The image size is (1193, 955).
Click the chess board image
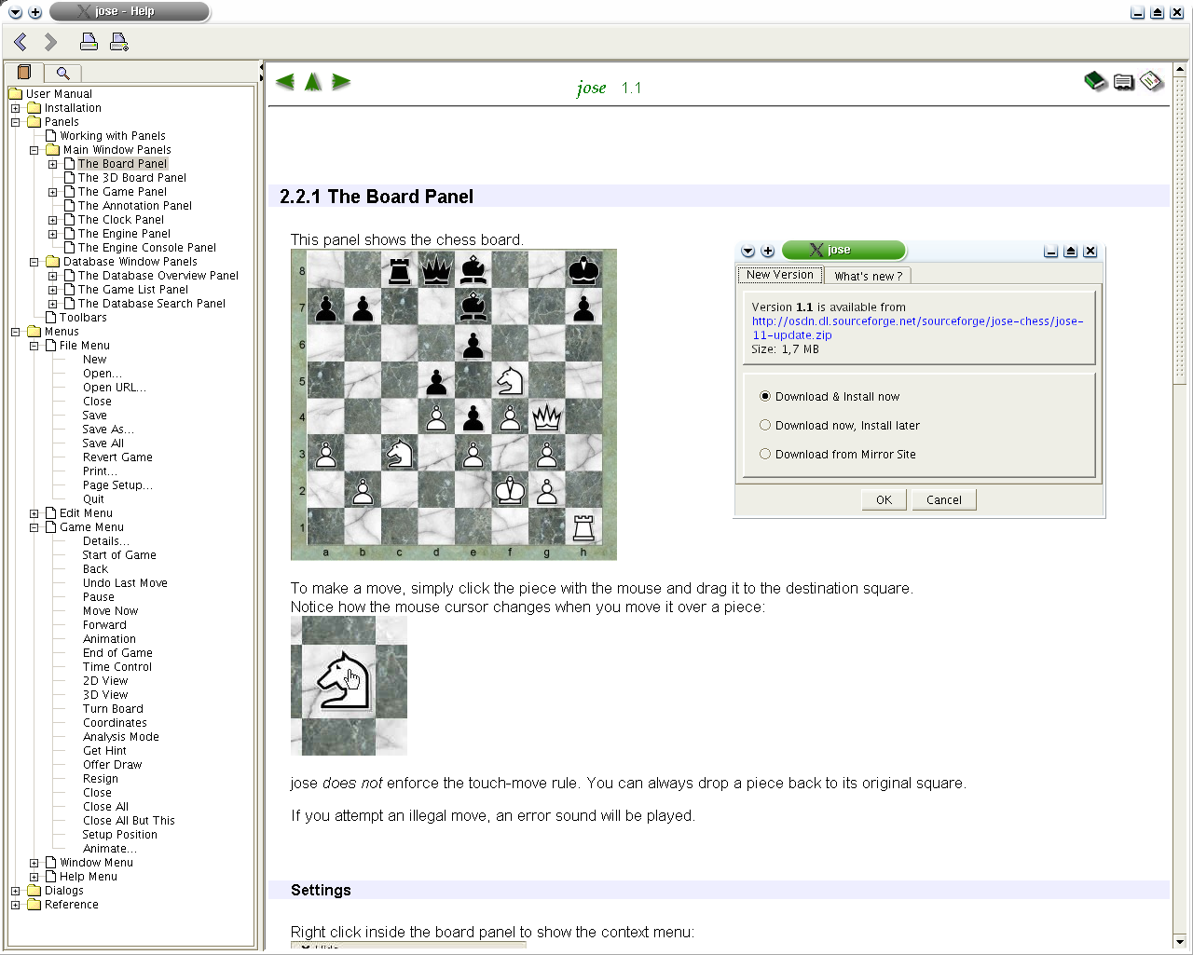(x=454, y=404)
